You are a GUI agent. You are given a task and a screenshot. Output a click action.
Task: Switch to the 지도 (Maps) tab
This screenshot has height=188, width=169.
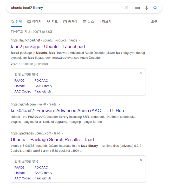click(53, 22)
